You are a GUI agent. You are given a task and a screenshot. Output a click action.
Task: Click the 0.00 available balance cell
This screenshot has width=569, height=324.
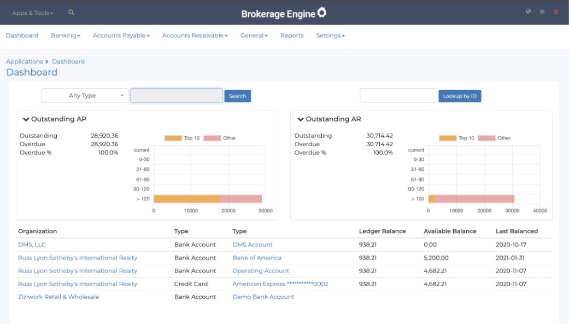tap(430, 245)
